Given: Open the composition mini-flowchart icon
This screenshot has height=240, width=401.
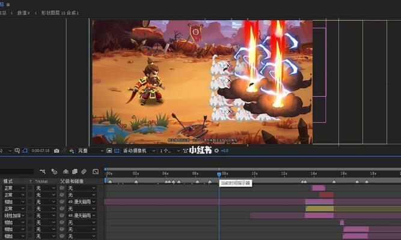Looking at the screenshot, I should (43, 172).
